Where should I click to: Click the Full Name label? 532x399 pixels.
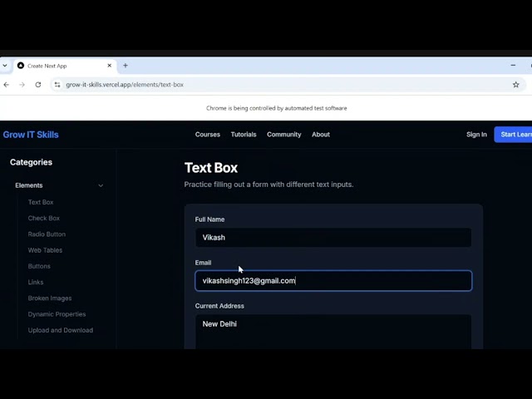pyautogui.click(x=209, y=219)
